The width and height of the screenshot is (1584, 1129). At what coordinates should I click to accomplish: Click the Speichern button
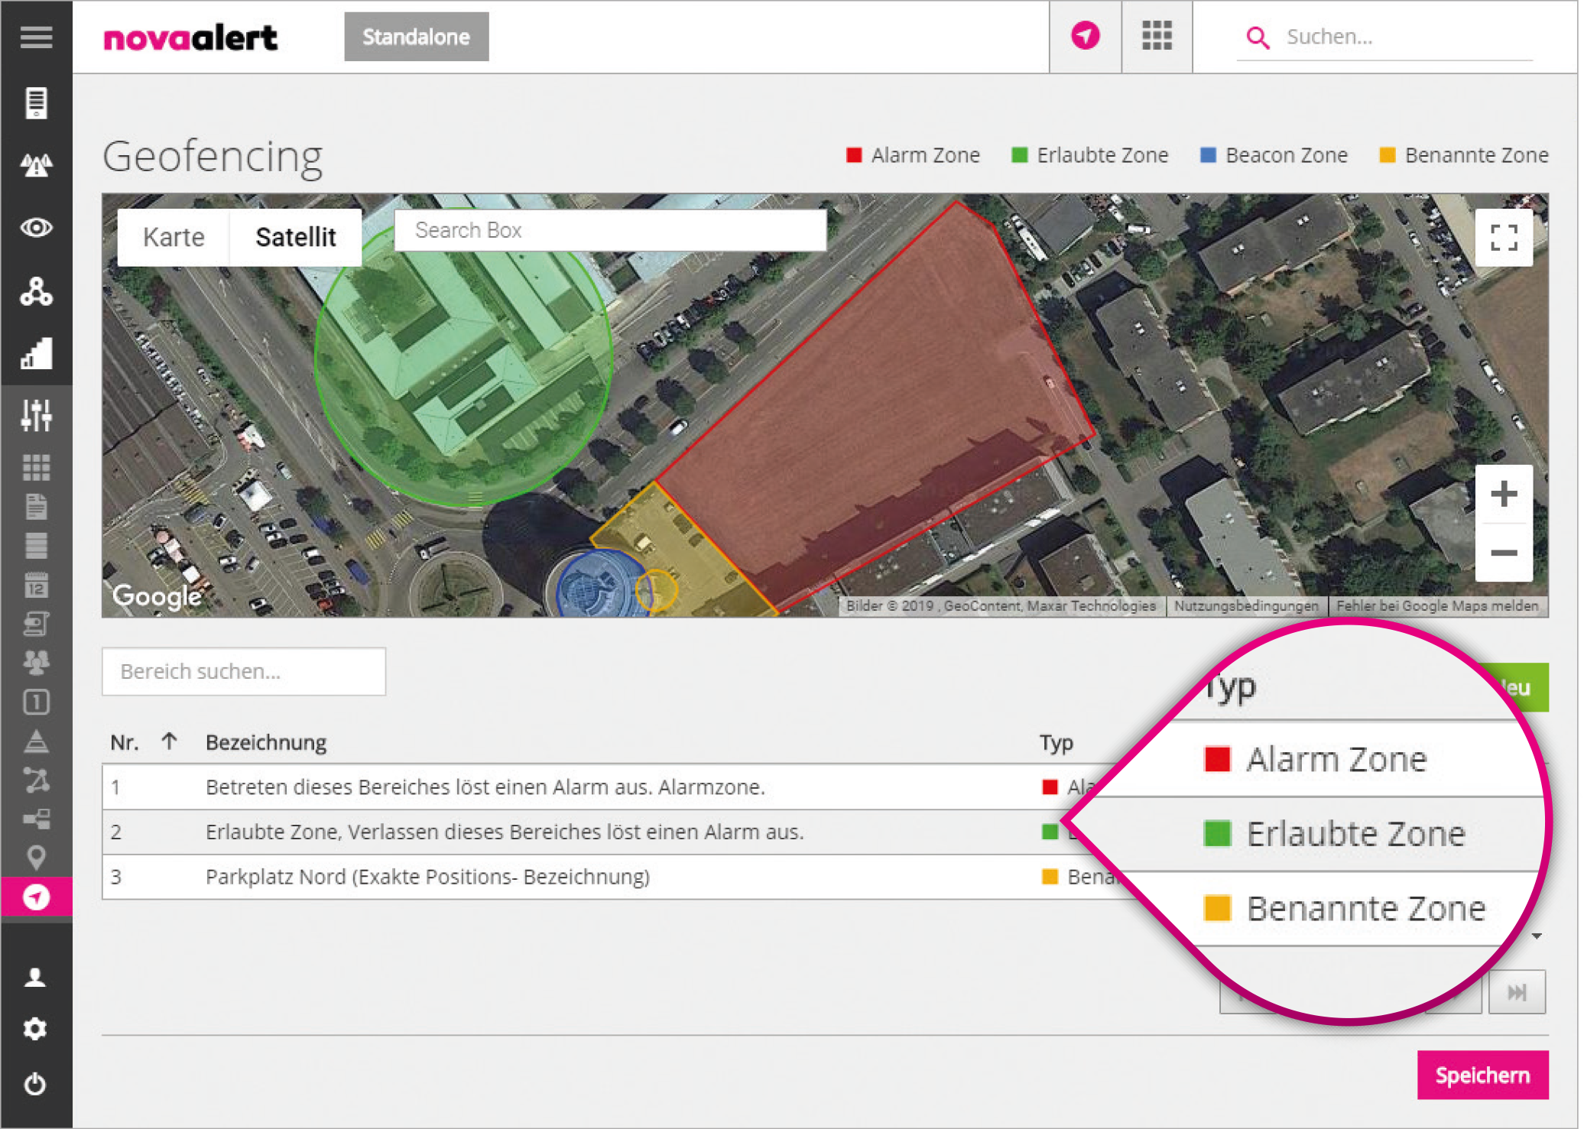1482,1075
